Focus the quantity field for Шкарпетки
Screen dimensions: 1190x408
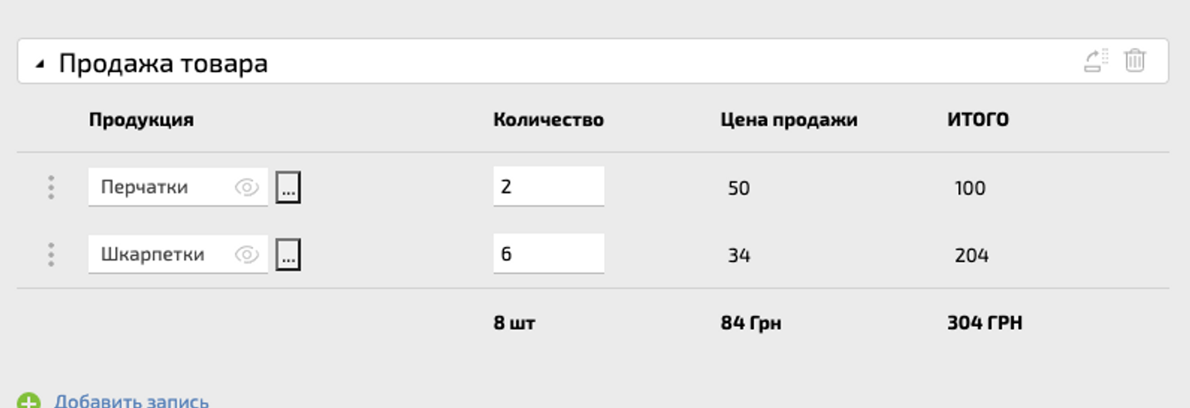(548, 254)
